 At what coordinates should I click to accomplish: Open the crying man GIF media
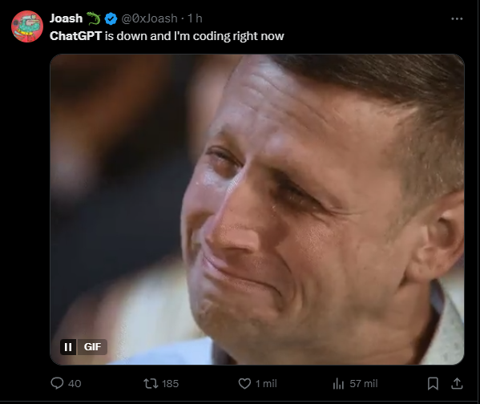[x=257, y=209]
